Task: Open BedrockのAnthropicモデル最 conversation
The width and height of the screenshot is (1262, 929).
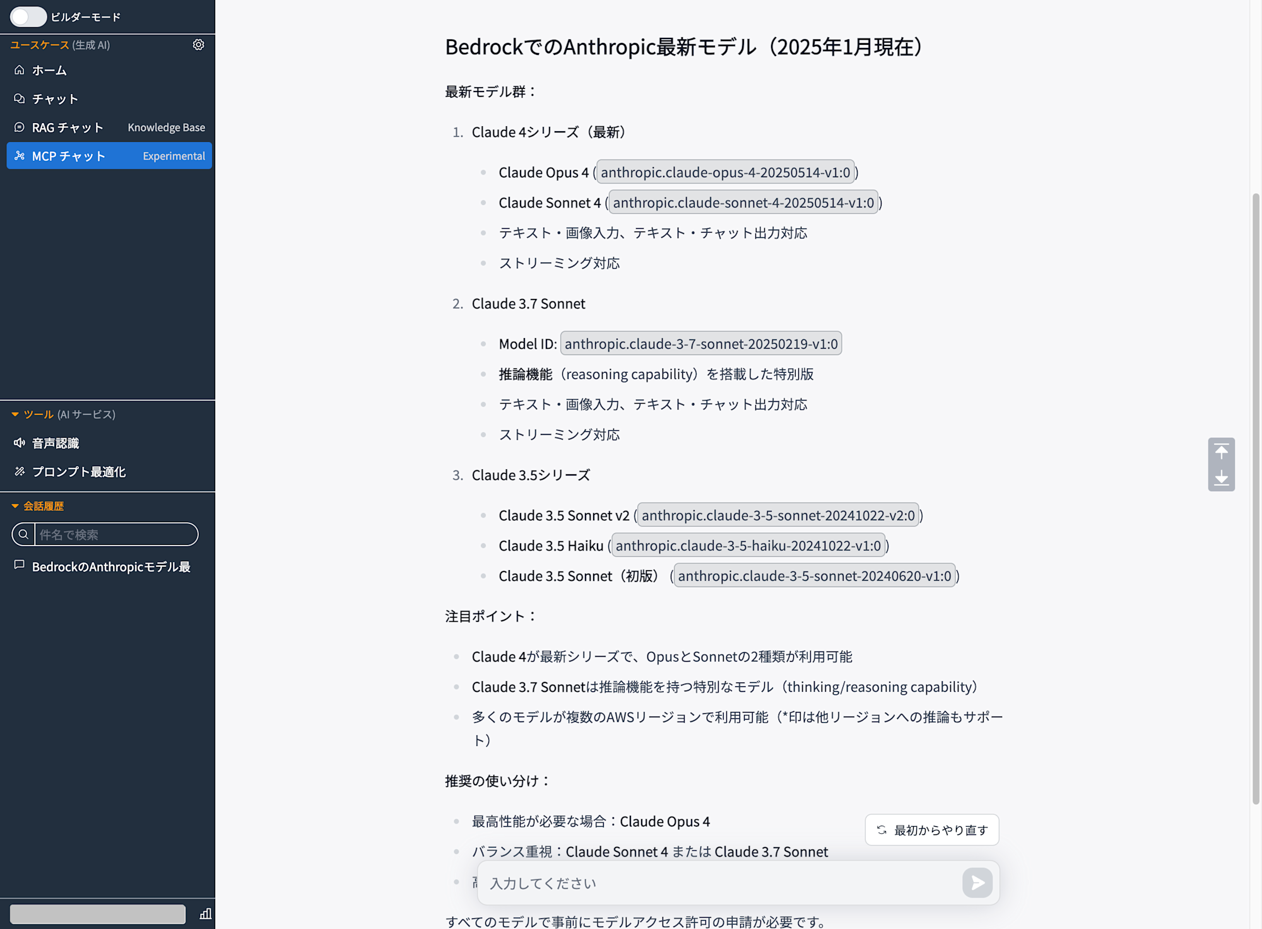Action: 109,567
